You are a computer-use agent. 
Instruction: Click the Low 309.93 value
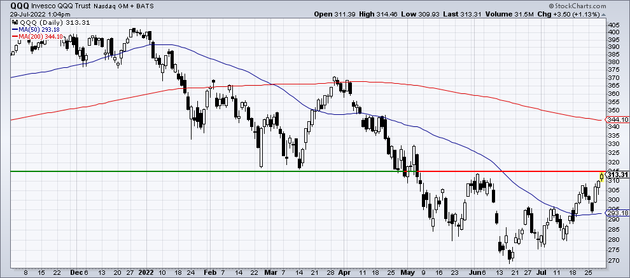point(419,14)
